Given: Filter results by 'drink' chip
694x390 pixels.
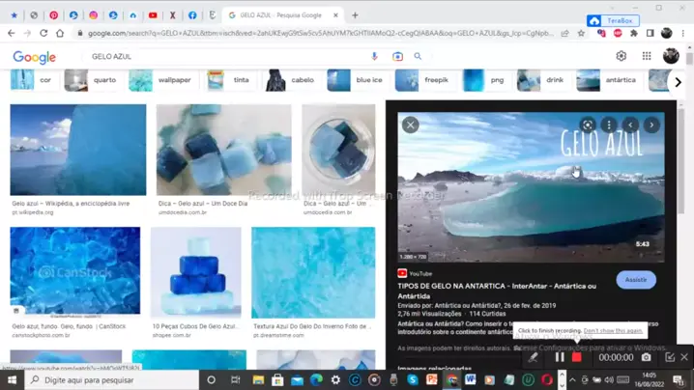Looking at the screenshot, I should pyautogui.click(x=543, y=80).
